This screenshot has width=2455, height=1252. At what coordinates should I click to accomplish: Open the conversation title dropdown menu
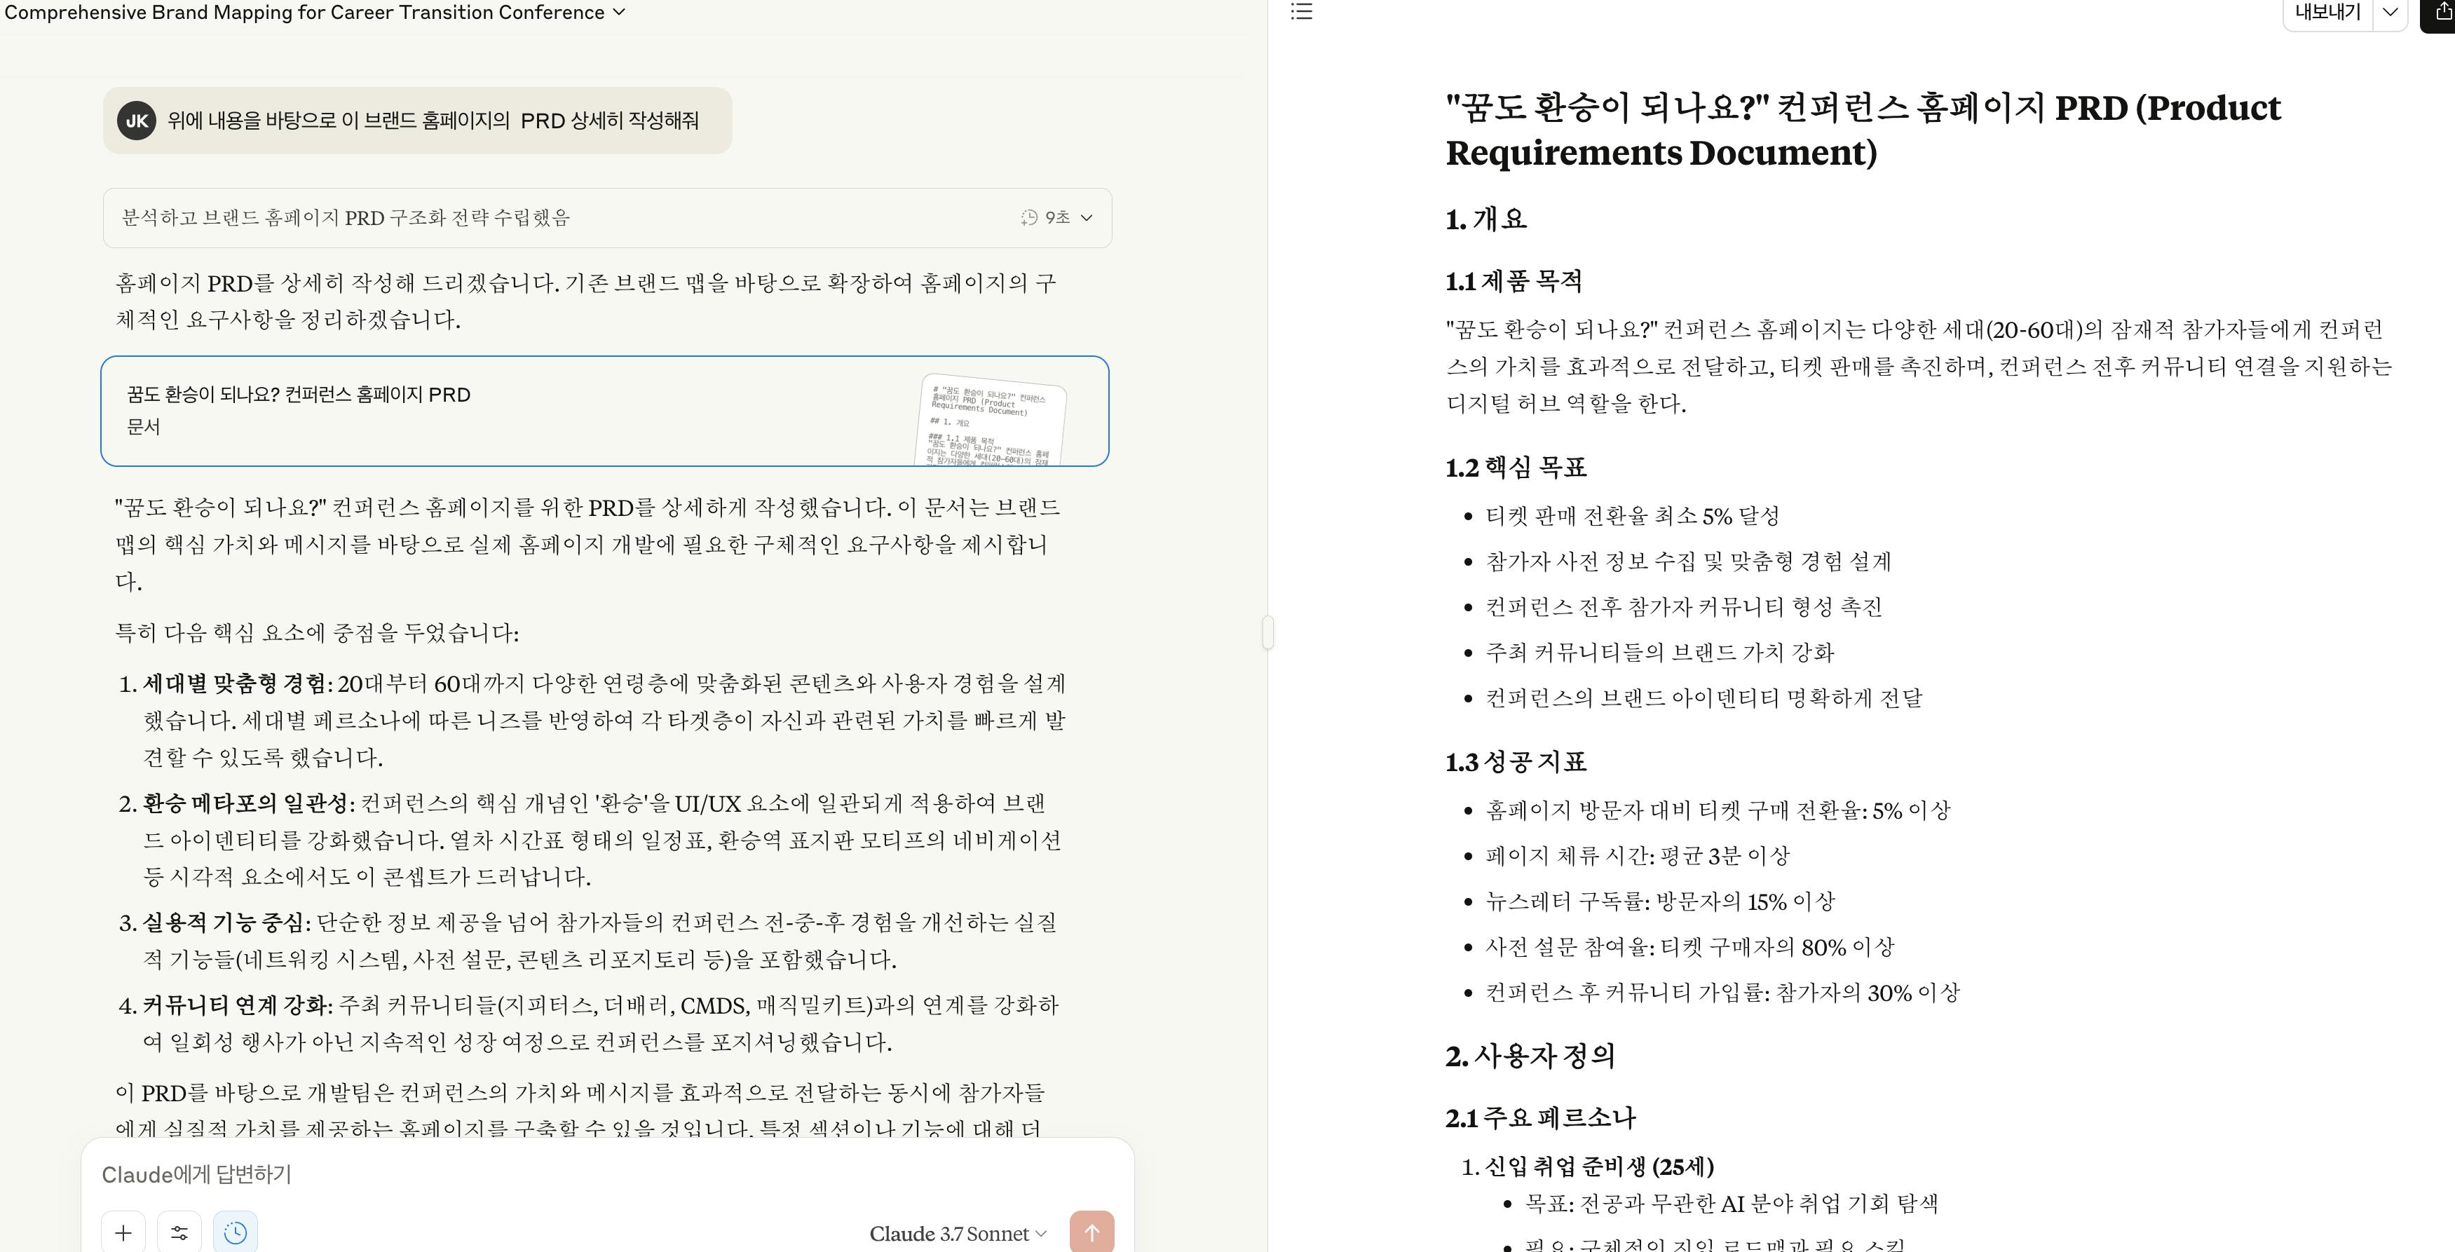(x=620, y=13)
